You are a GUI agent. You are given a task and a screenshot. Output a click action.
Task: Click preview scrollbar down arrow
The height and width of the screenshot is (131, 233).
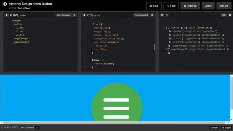coord(232,120)
